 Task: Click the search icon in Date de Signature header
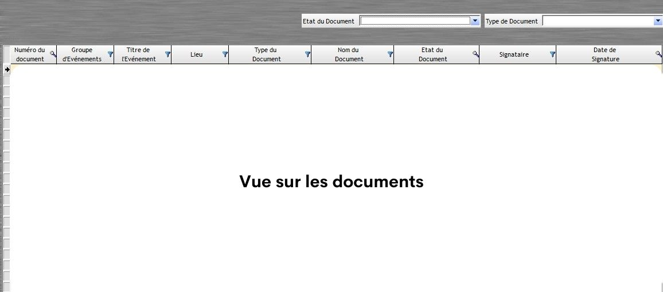(658, 54)
